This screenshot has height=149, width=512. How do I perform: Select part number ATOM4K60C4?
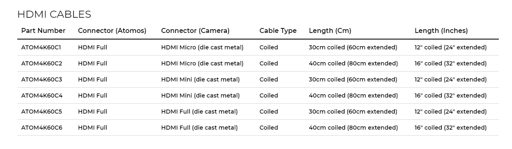42,95
